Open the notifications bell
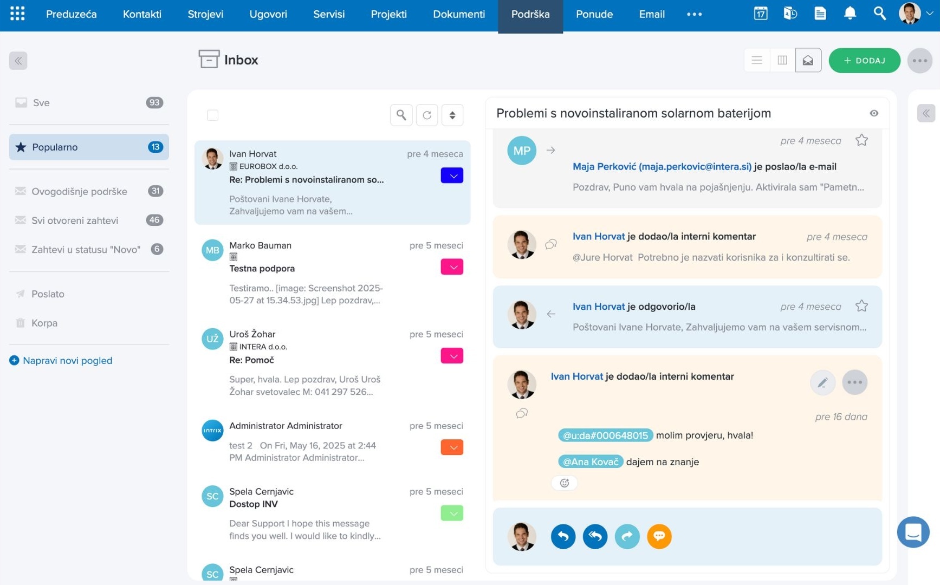940x585 pixels. click(850, 14)
